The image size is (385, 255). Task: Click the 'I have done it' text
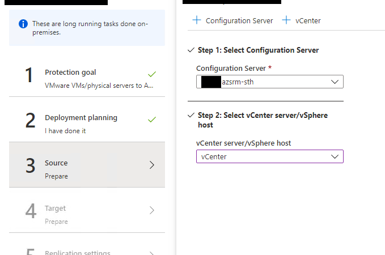point(65,131)
